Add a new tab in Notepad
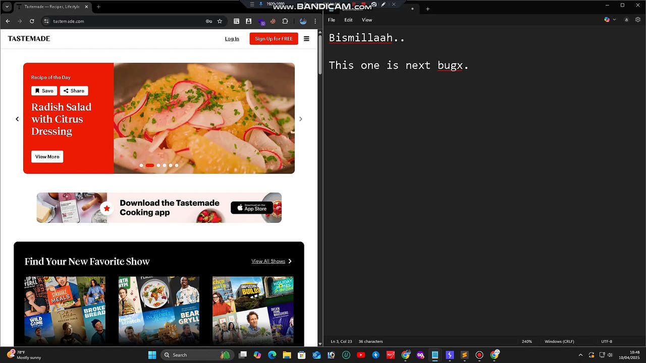Image resolution: width=646 pixels, height=363 pixels. pos(427,9)
